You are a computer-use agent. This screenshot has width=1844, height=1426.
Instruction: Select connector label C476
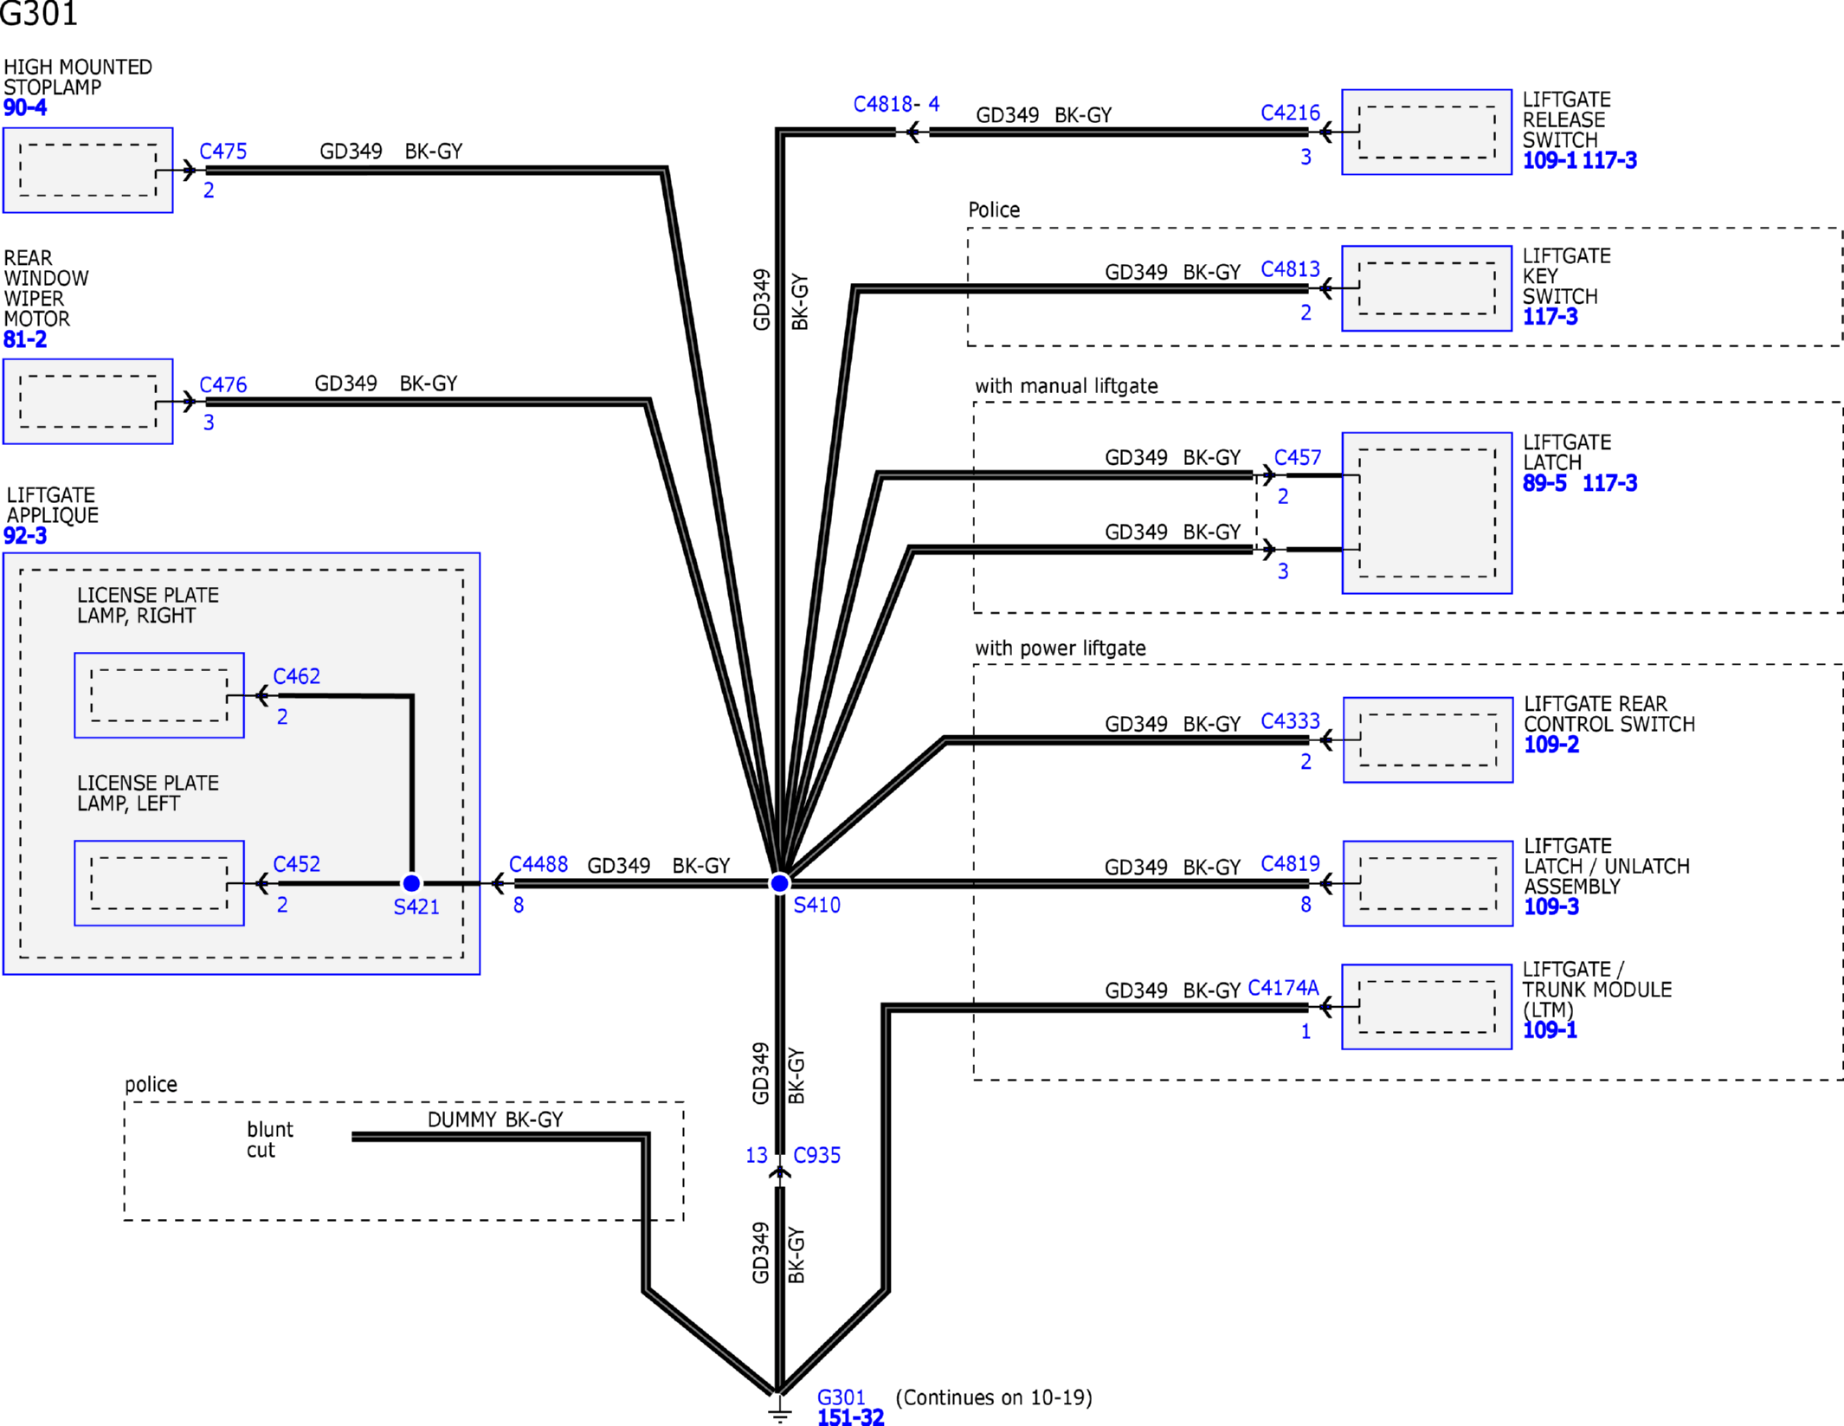pyautogui.click(x=222, y=384)
